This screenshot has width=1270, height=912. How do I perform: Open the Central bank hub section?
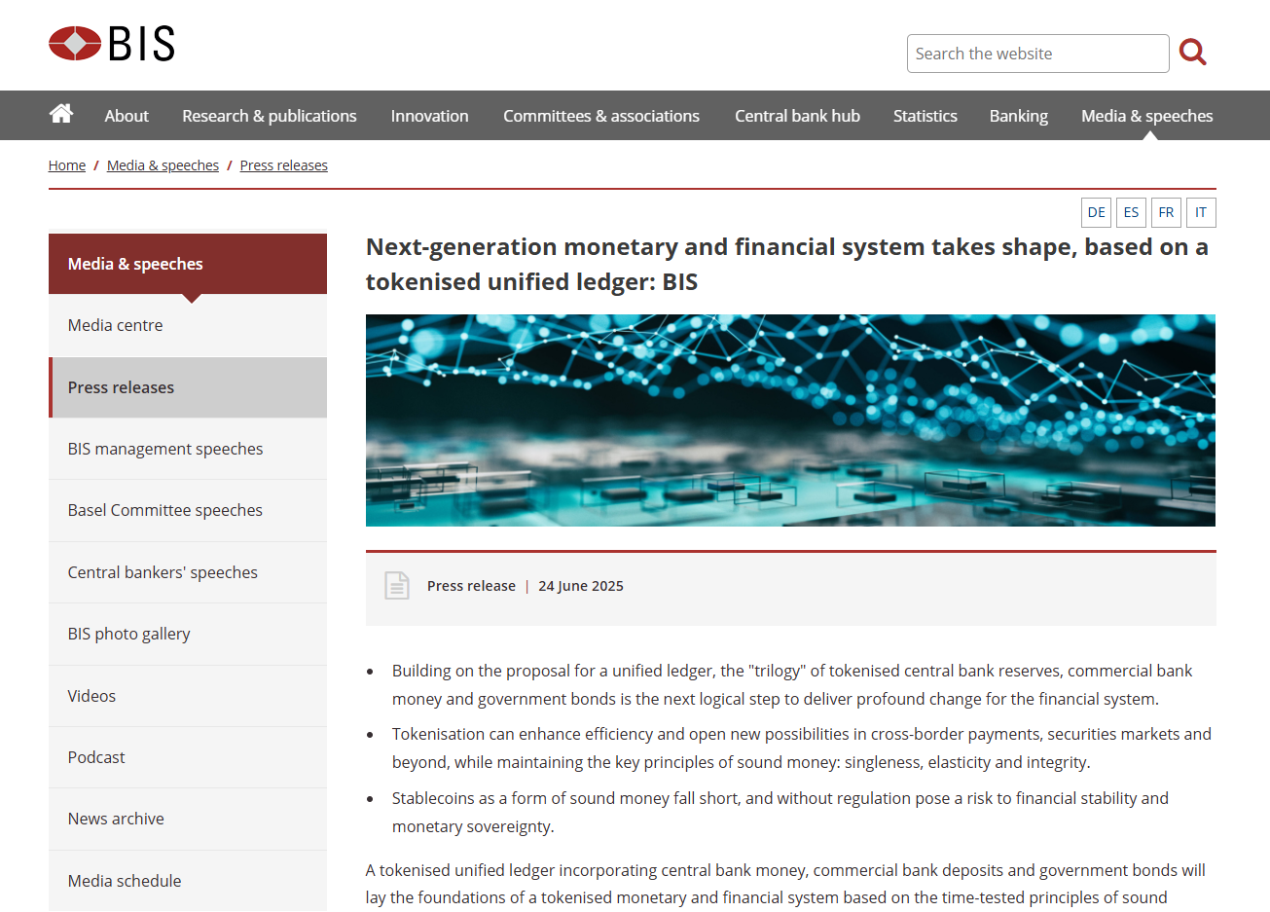(x=797, y=115)
